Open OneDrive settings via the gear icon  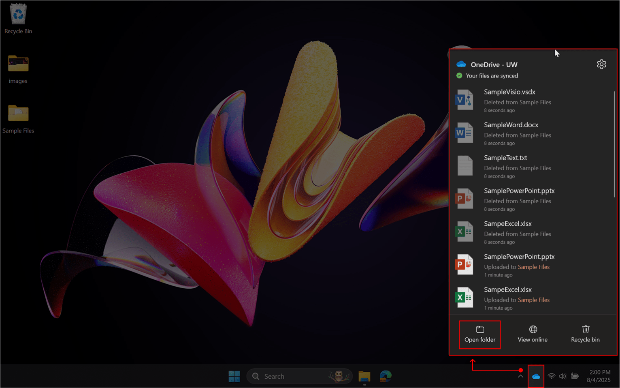pos(601,64)
